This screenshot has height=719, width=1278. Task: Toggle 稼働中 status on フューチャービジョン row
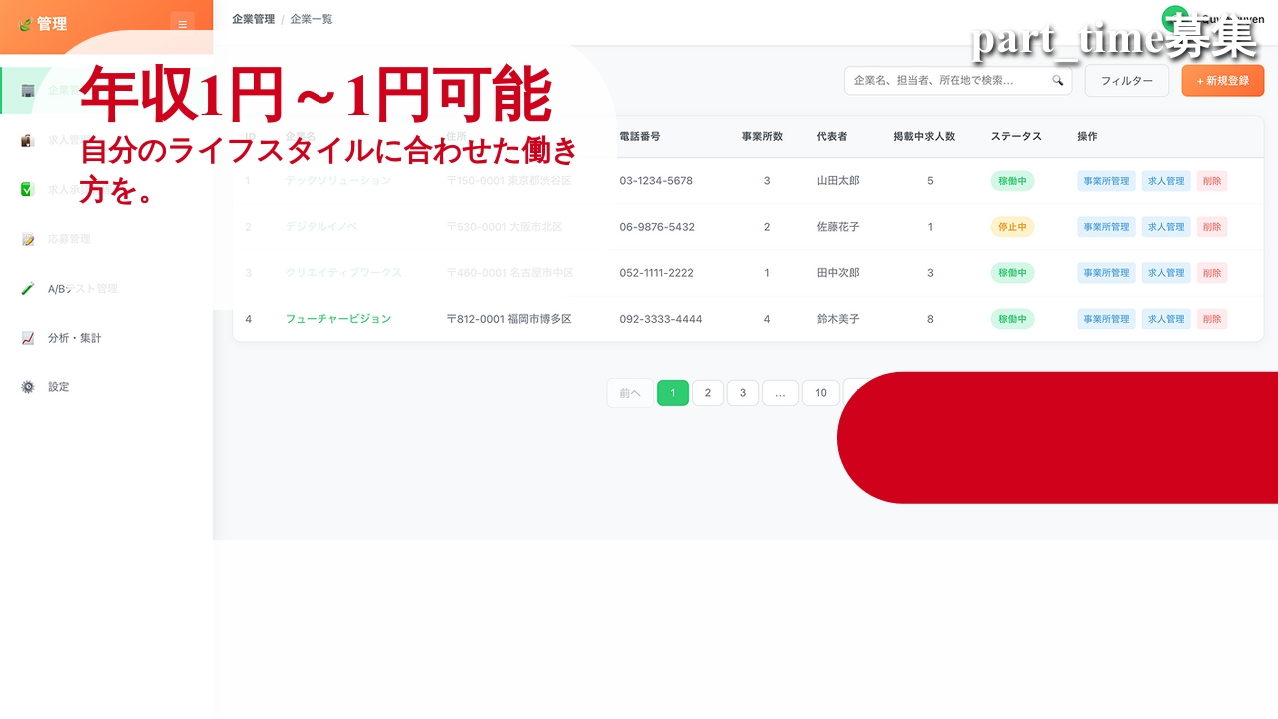click(x=1012, y=319)
